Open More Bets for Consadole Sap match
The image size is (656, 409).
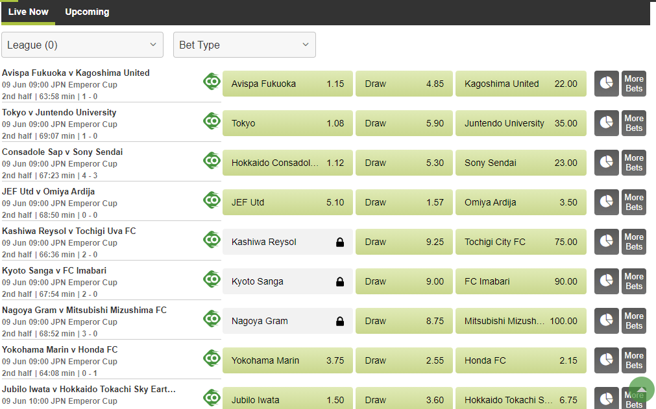634,163
